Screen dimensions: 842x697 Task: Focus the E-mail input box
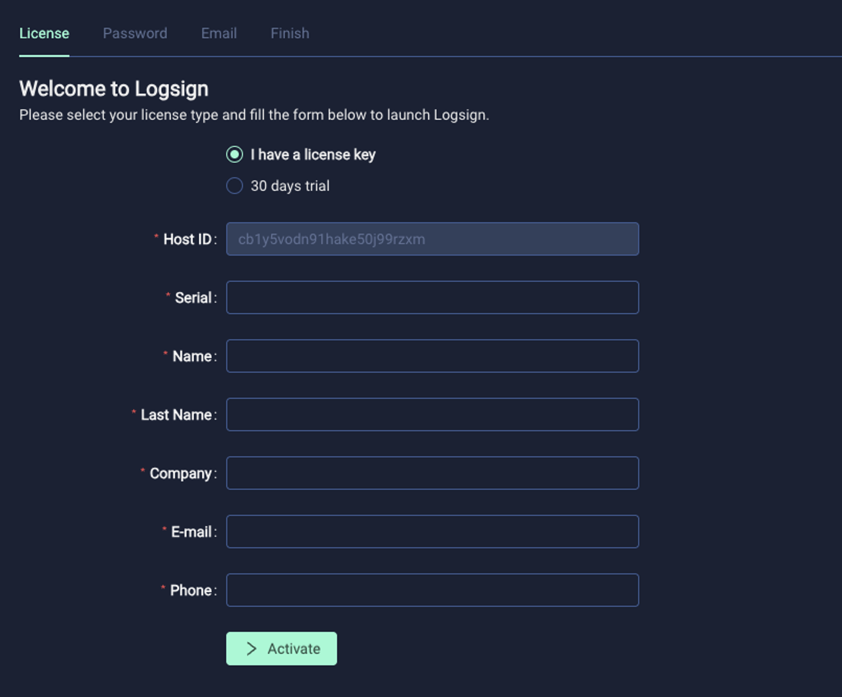coord(432,531)
